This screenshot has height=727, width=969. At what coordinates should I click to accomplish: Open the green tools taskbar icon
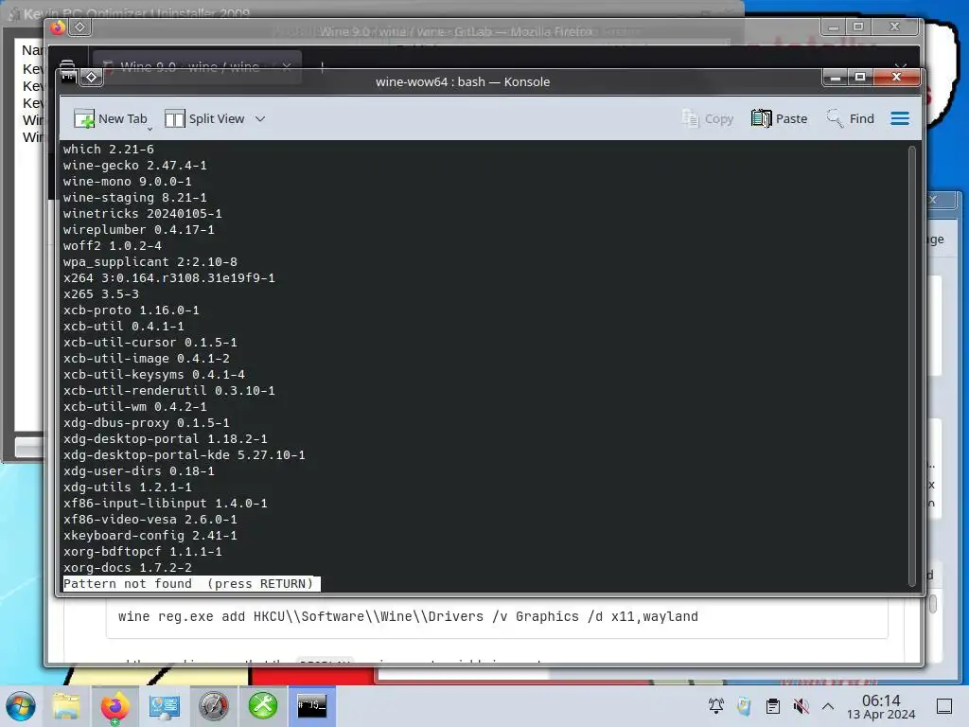(x=263, y=706)
